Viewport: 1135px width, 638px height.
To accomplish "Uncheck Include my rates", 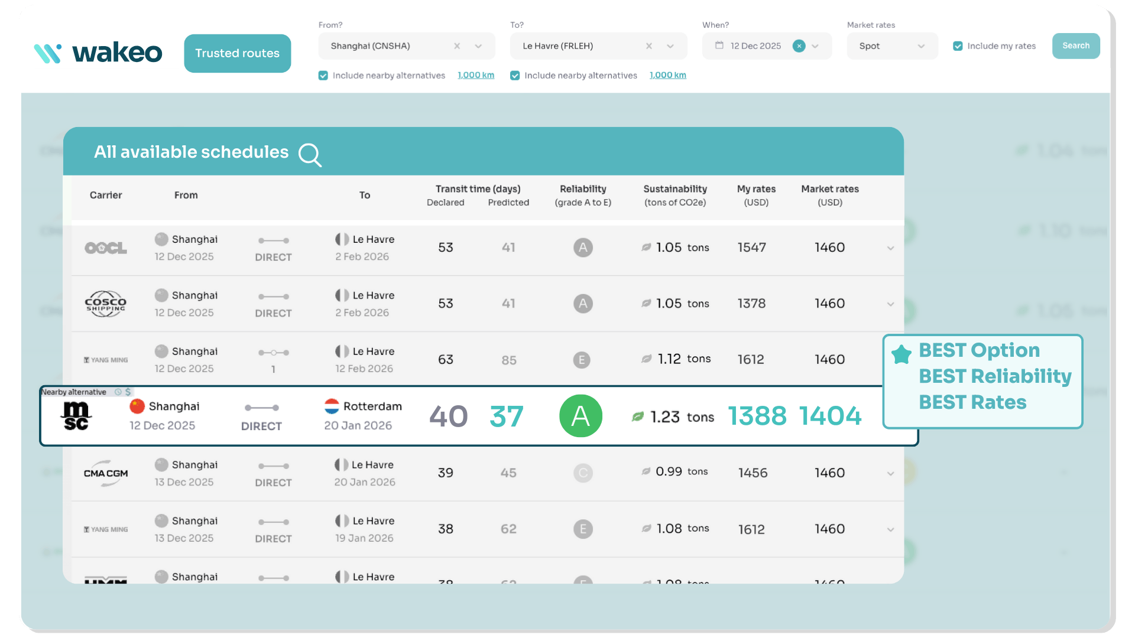I will (958, 45).
